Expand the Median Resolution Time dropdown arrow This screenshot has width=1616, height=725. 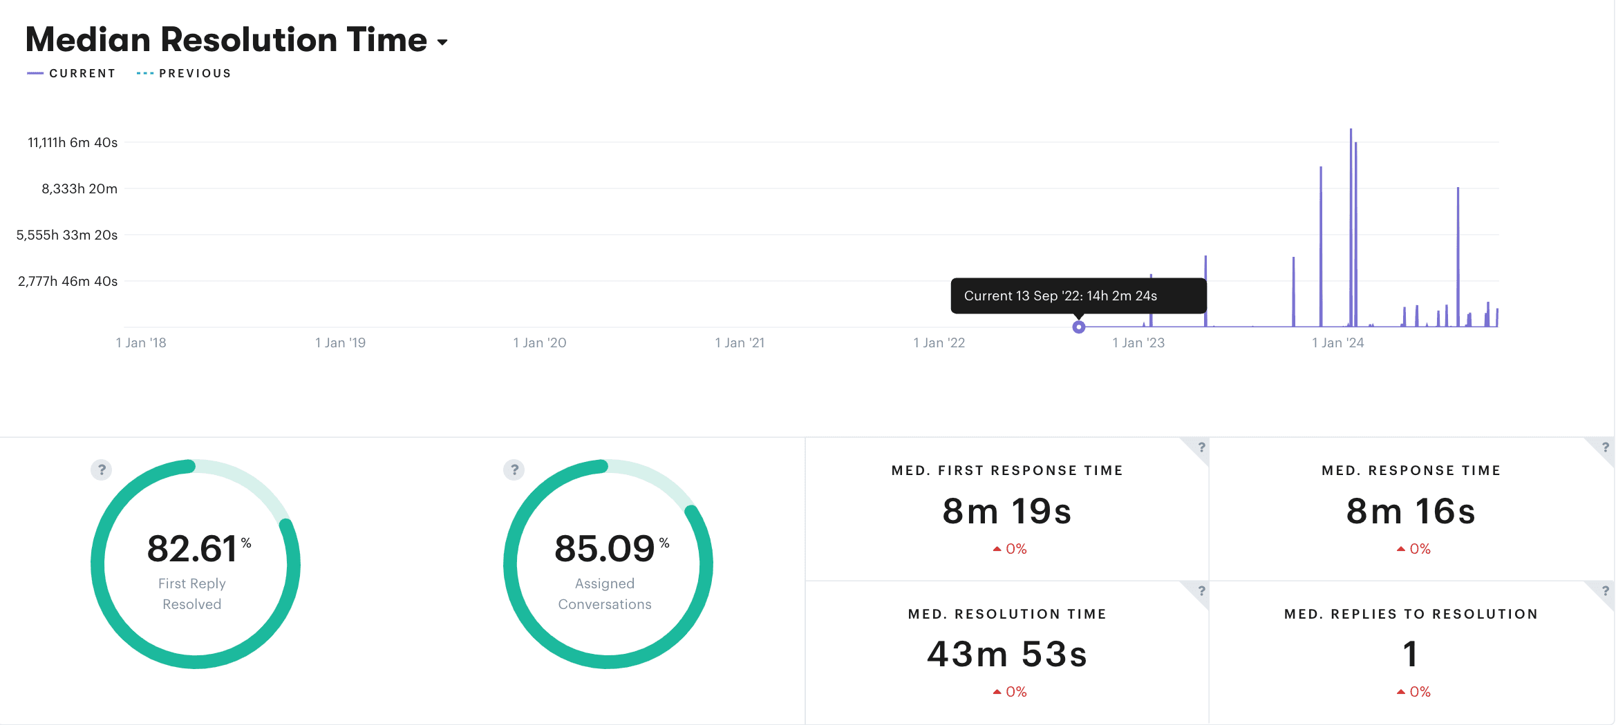[442, 42]
